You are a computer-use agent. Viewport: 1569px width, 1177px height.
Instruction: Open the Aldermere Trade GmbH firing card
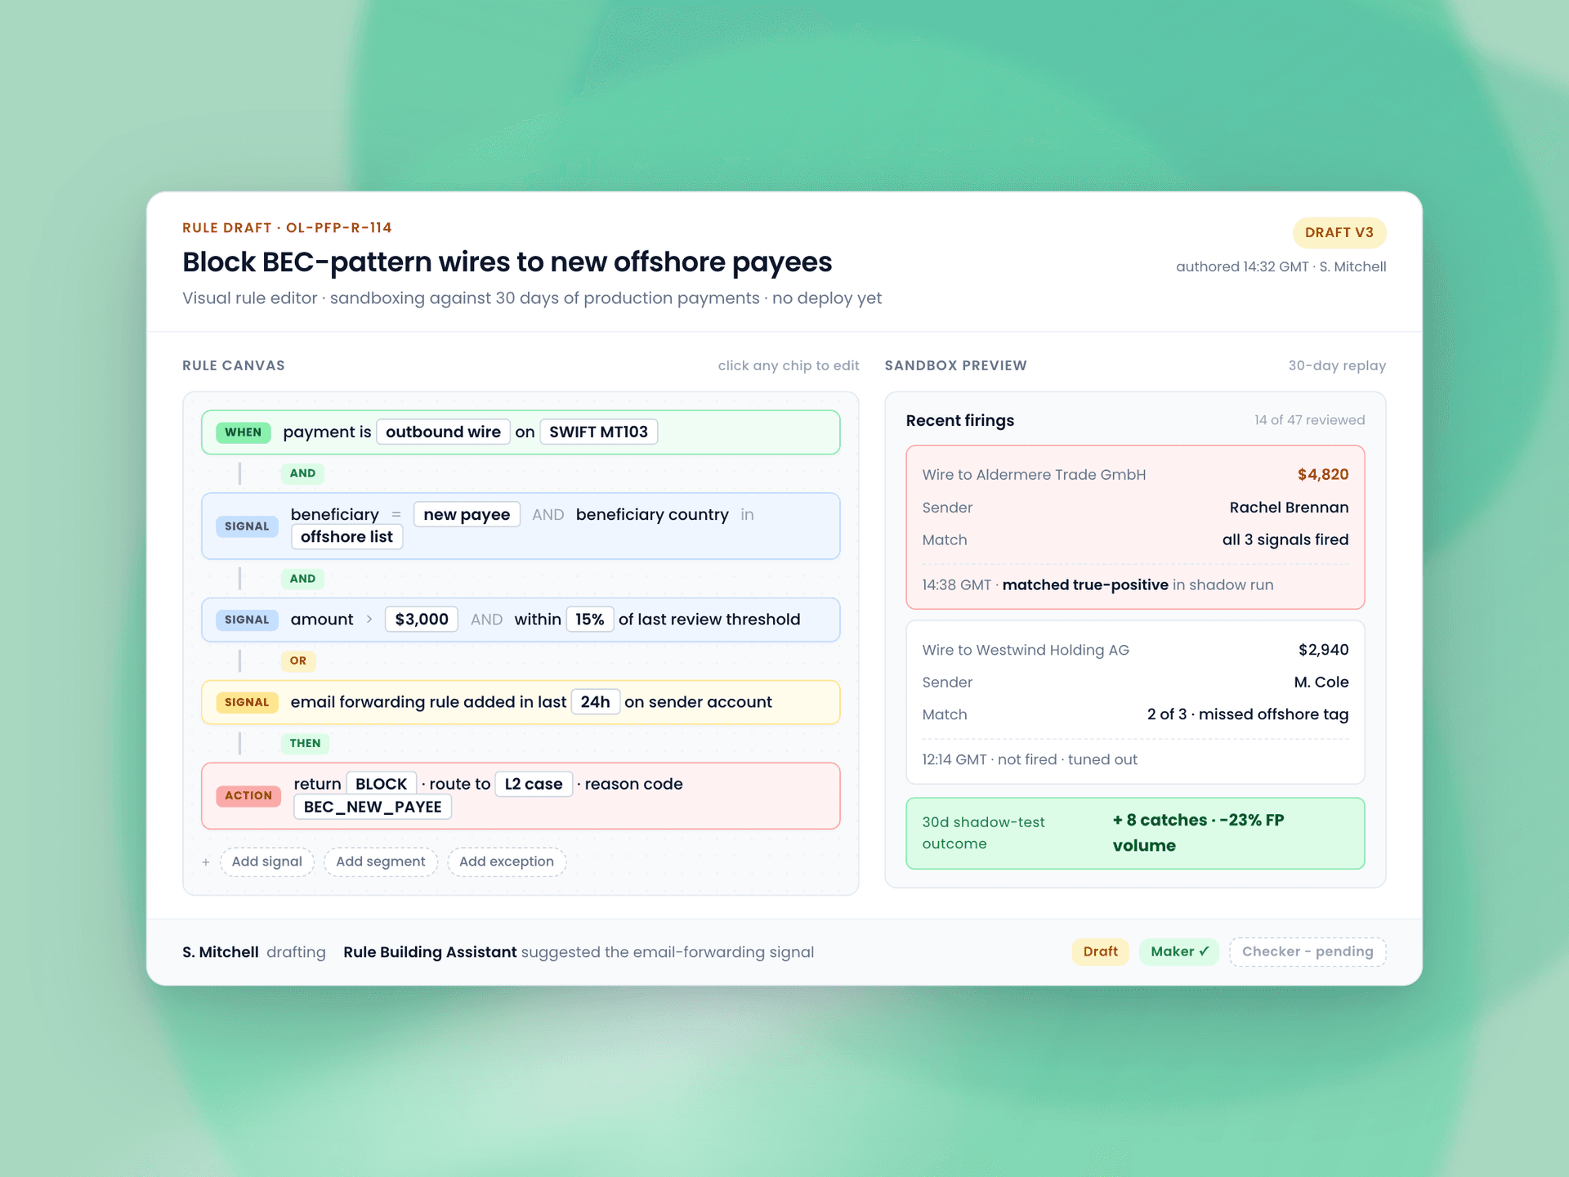[x=1135, y=527]
